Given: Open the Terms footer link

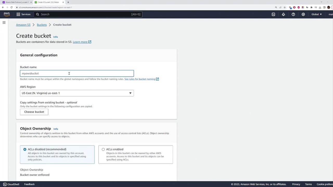Looking at the screenshot, I should click(x=308, y=184).
